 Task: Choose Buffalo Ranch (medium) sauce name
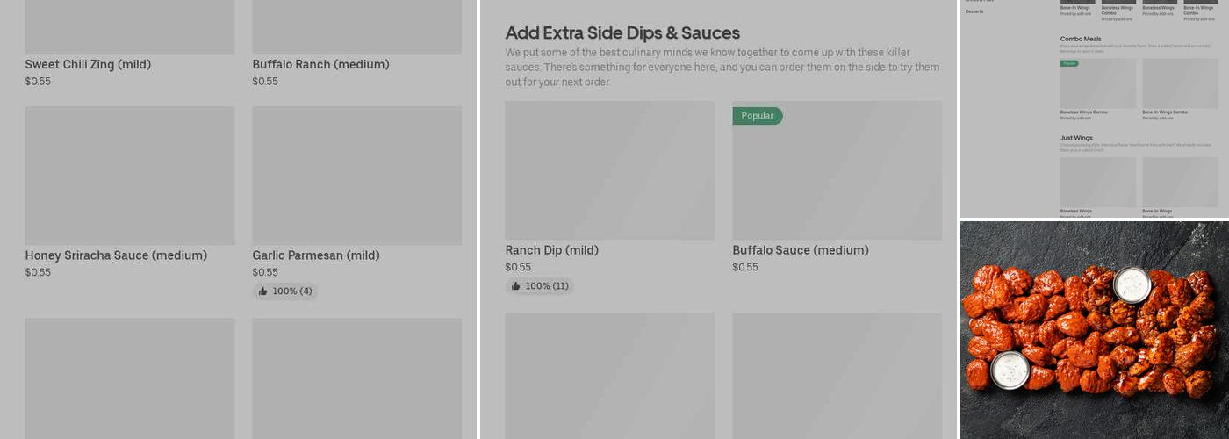(x=320, y=65)
